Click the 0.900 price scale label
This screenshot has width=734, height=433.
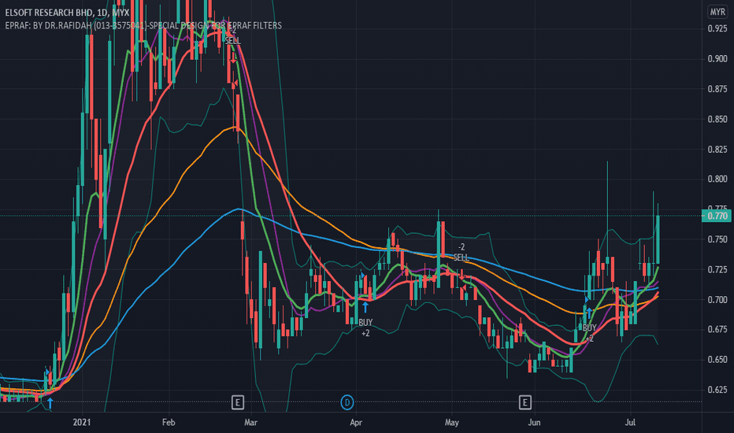coord(717,58)
